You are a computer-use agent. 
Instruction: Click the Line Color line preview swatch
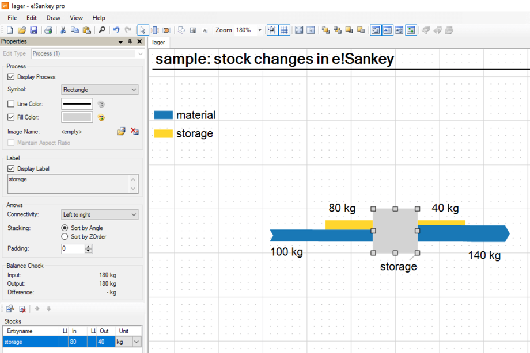click(x=77, y=104)
